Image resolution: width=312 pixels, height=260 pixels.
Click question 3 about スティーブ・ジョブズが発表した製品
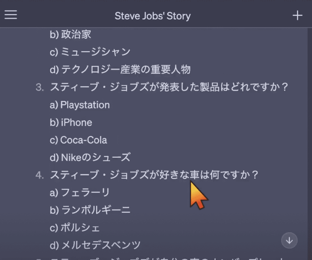click(169, 87)
